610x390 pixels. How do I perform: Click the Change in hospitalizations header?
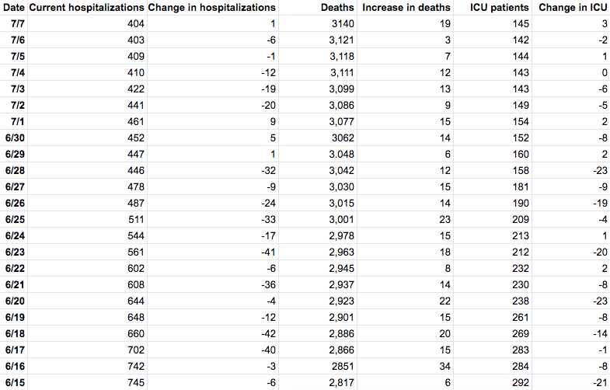coord(211,8)
